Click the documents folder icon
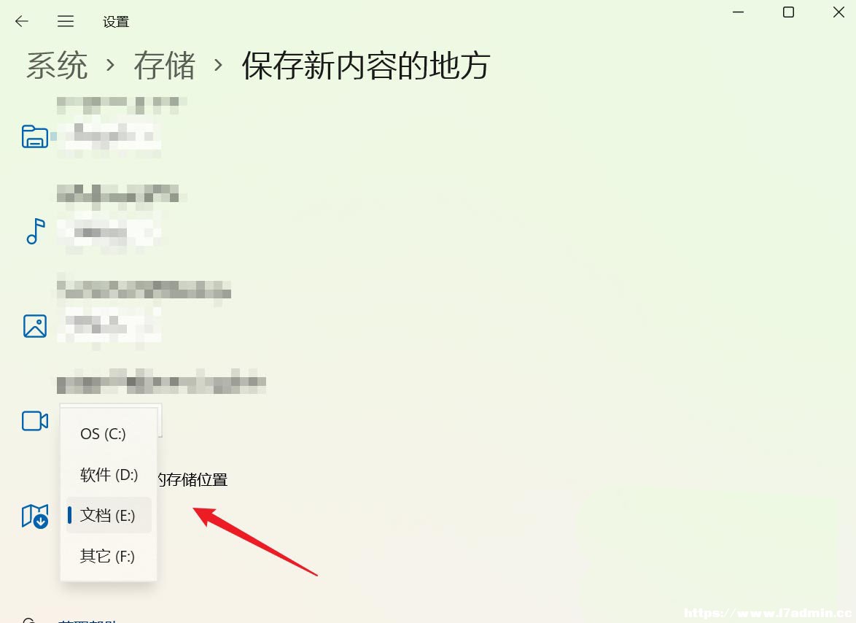 pos(34,136)
